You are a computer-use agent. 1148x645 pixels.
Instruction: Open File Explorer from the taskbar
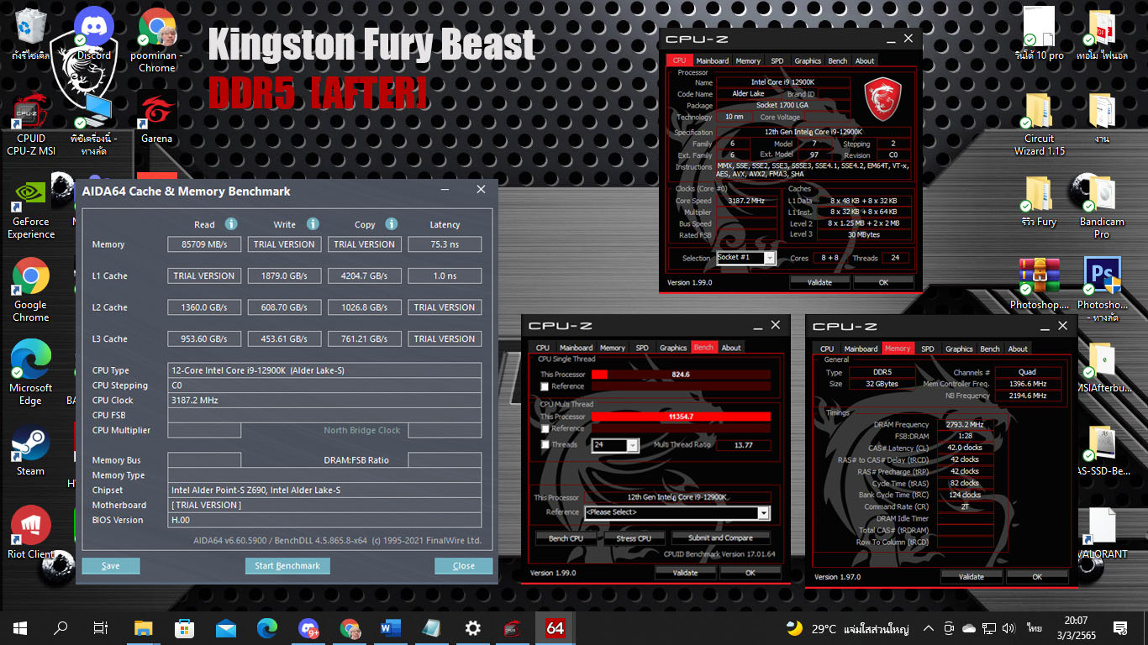pyautogui.click(x=144, y=627)
